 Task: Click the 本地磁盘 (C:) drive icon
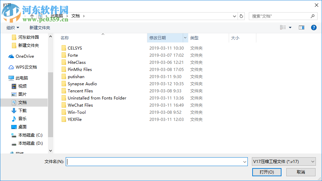(x=14, y=135)
